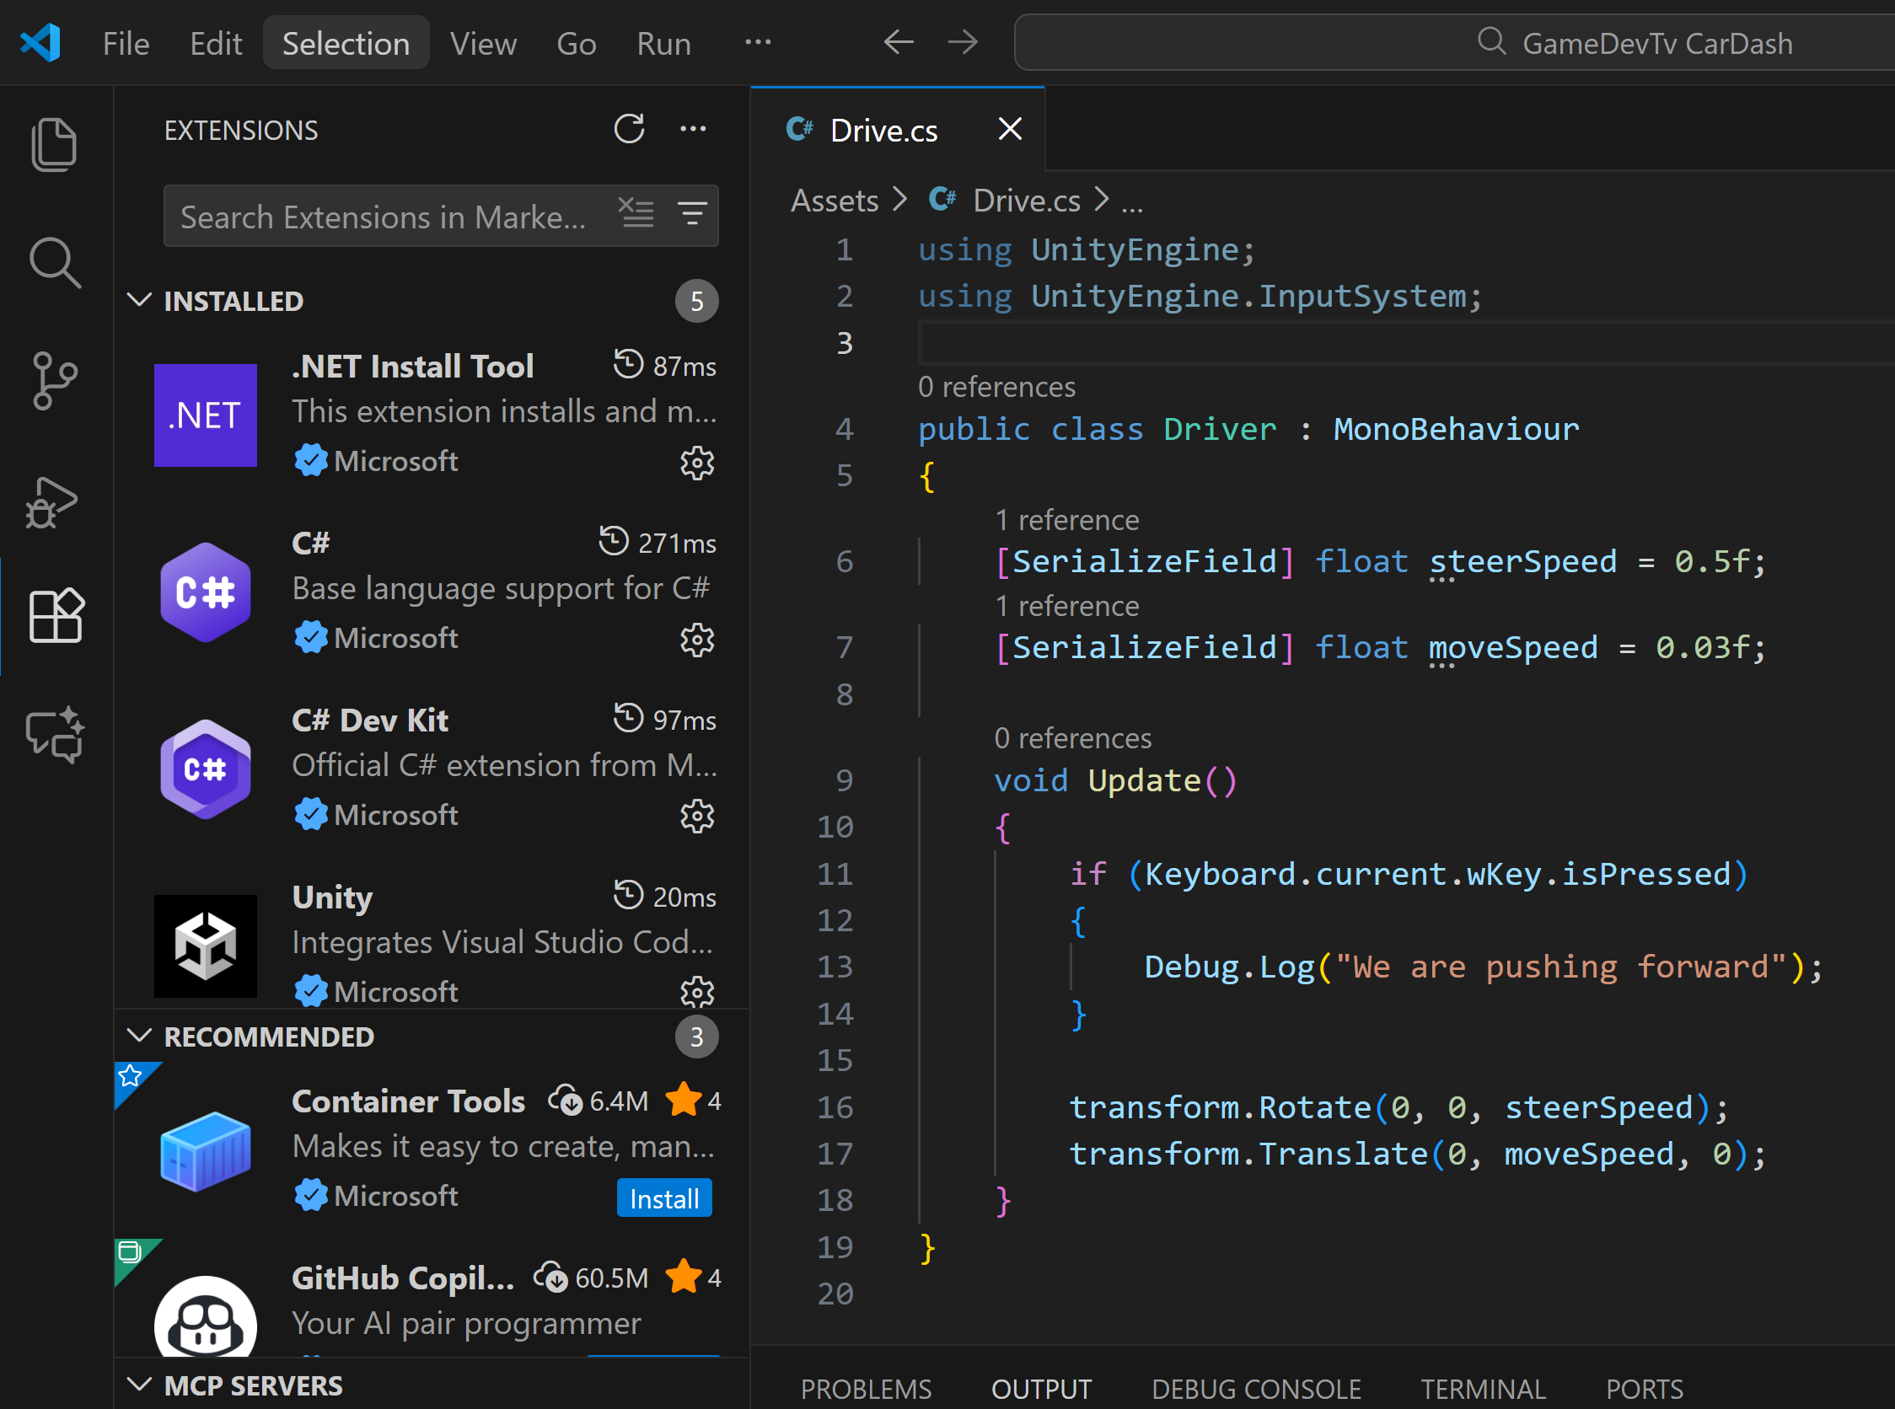1895x1409 pixels.
Task: Refresh the extensions list
Action: coord(629,130)
